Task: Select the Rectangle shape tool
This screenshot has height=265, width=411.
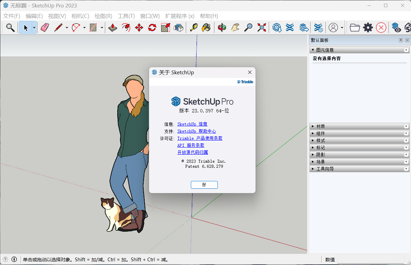Action: 93,27
